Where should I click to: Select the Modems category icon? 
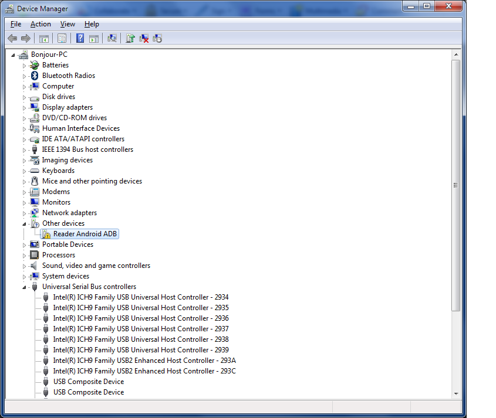pos(34,192)
